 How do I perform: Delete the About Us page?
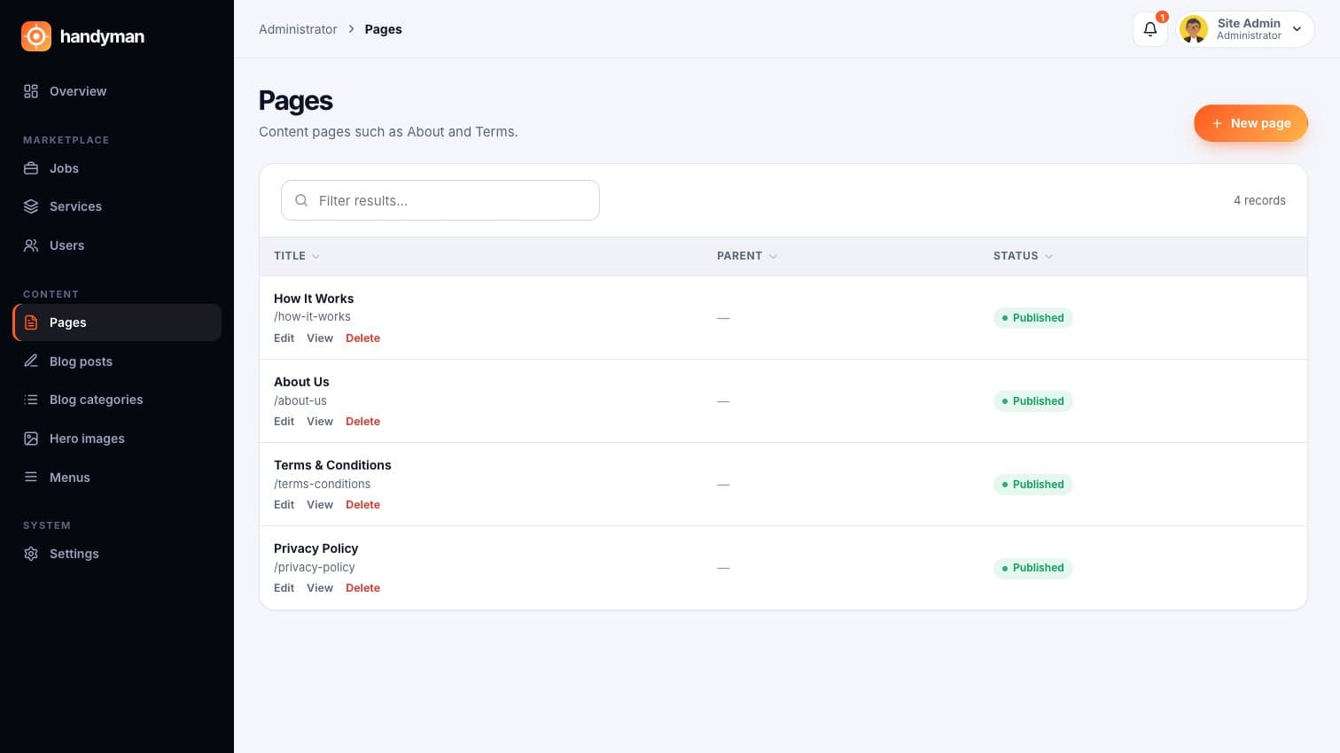(362, 422)
